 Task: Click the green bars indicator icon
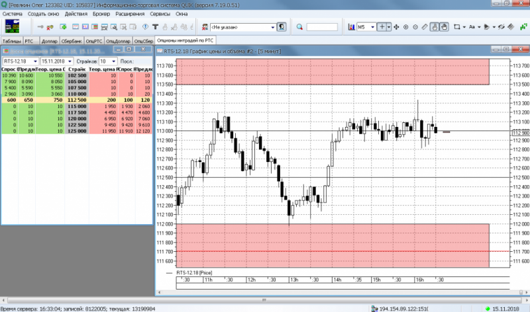click(523, 26)
